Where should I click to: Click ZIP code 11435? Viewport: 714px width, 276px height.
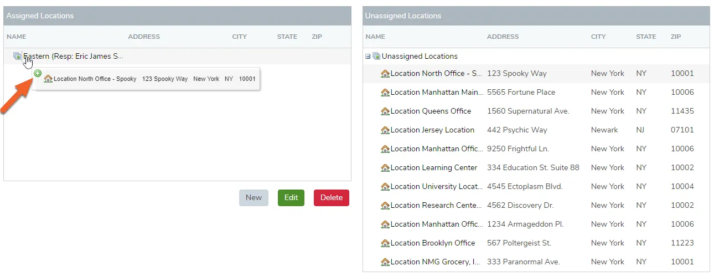[682, 111]
